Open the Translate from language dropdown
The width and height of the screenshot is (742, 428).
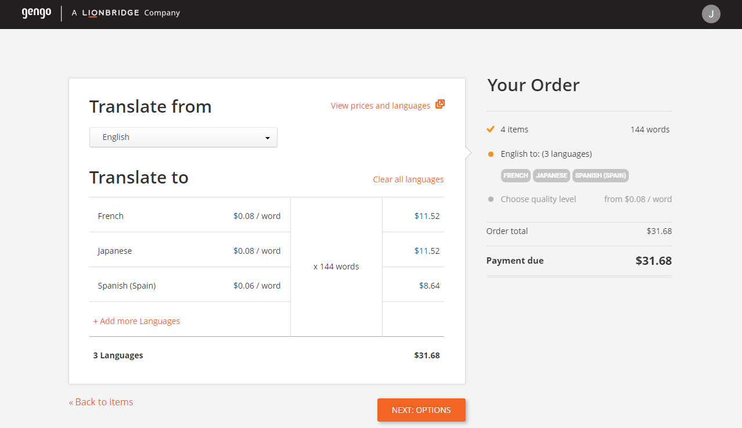[183, 137]
